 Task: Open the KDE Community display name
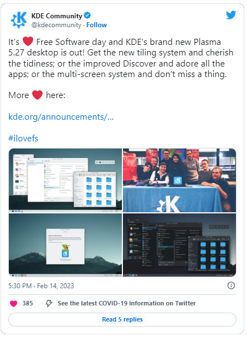tap(56, 16)
